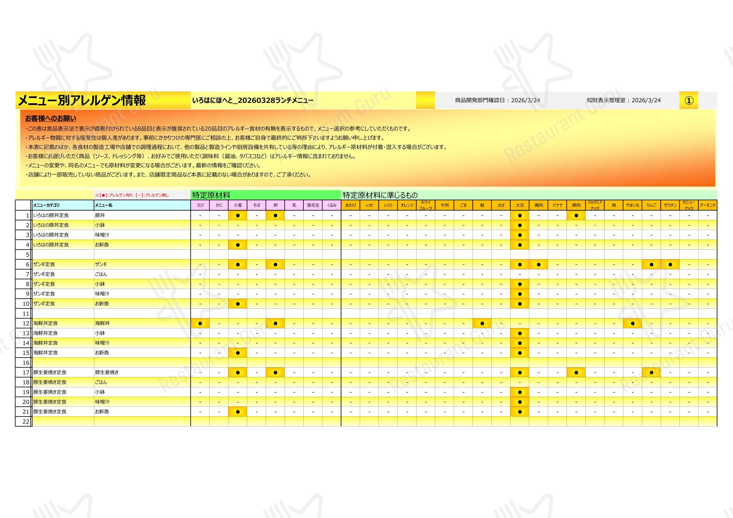This screenshot has height=518, width=733.
Task: Click お新香 in row 4
Action: [102, 245]
